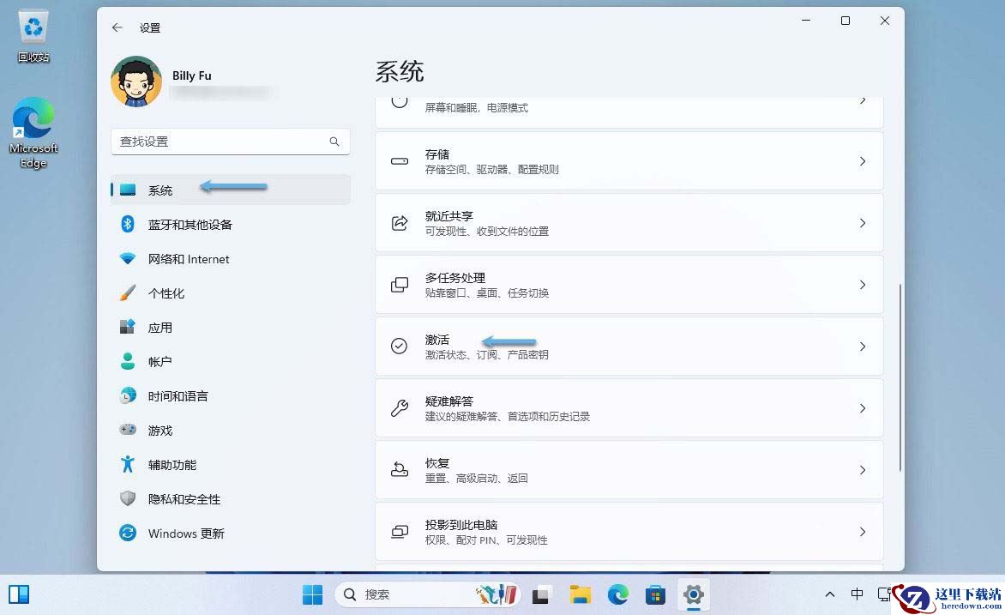
Task: Open the Windows Start button
Action: 313,594
